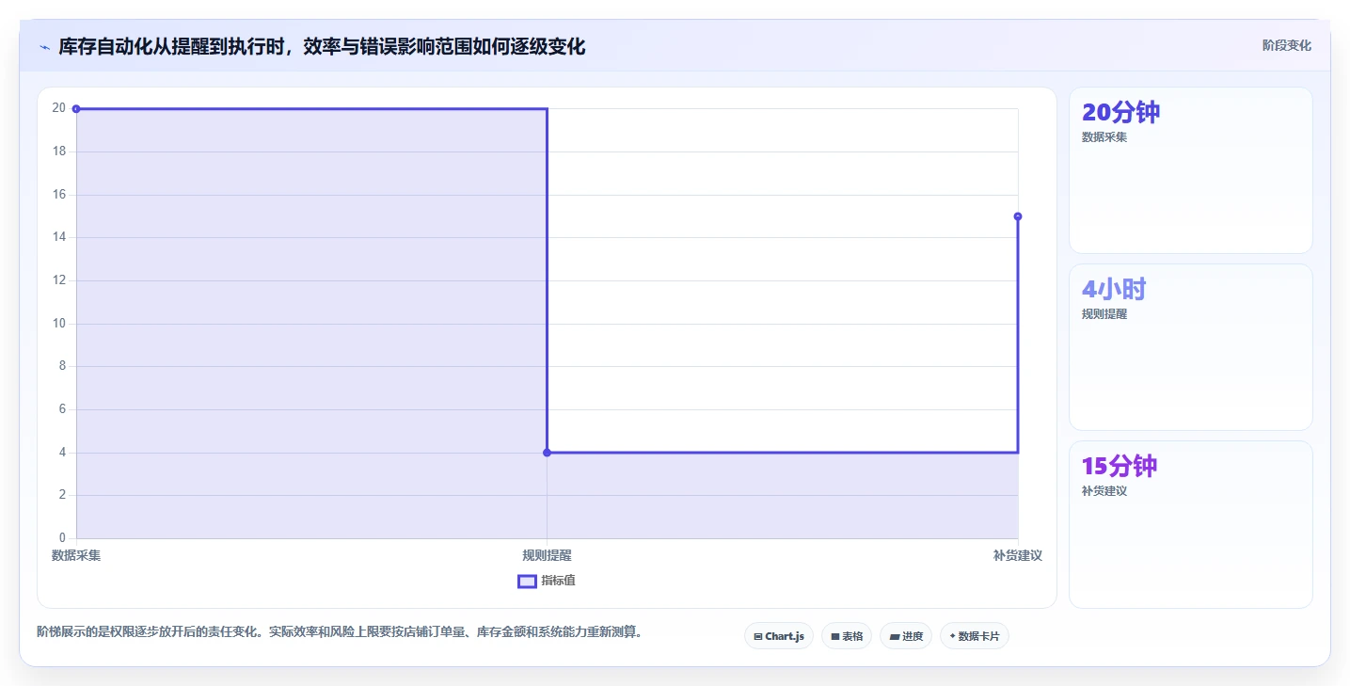Click the 规则提醒 data point at 4

pos(547,453)
